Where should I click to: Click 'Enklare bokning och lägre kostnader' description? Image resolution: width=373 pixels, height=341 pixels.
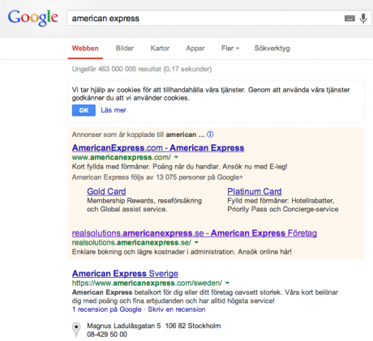click(182, 252)
